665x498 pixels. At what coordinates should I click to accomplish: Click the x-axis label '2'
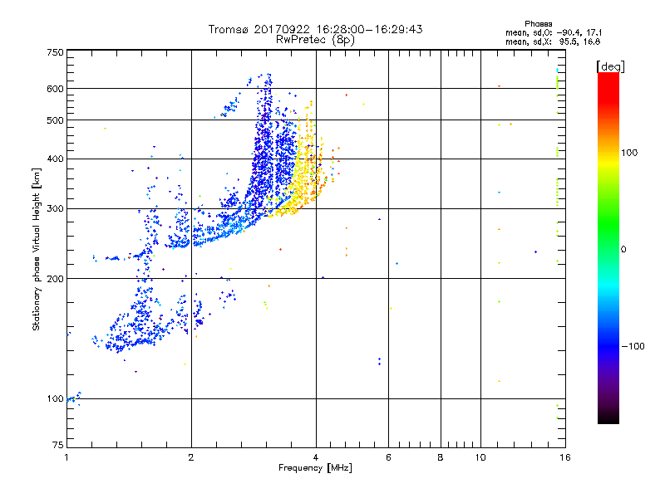pyautogui.click(x=191, y=457)
